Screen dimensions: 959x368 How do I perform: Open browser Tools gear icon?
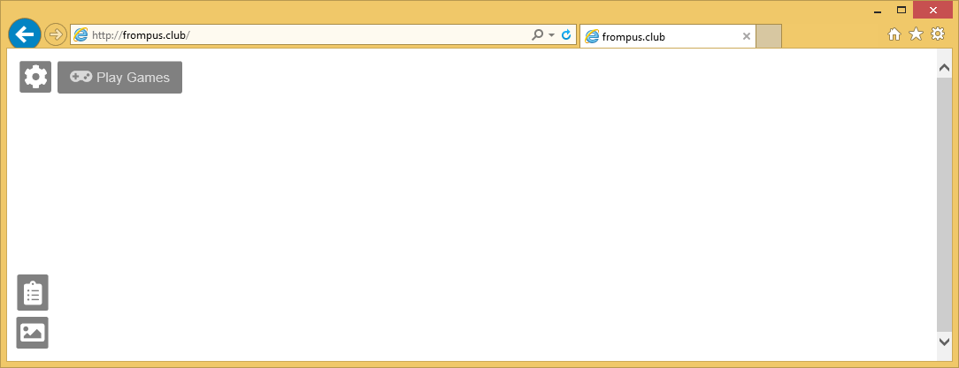938,34
